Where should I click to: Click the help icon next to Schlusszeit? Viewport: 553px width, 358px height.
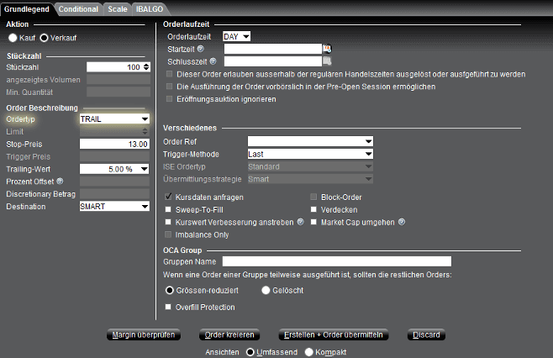[x=213, y=61]
